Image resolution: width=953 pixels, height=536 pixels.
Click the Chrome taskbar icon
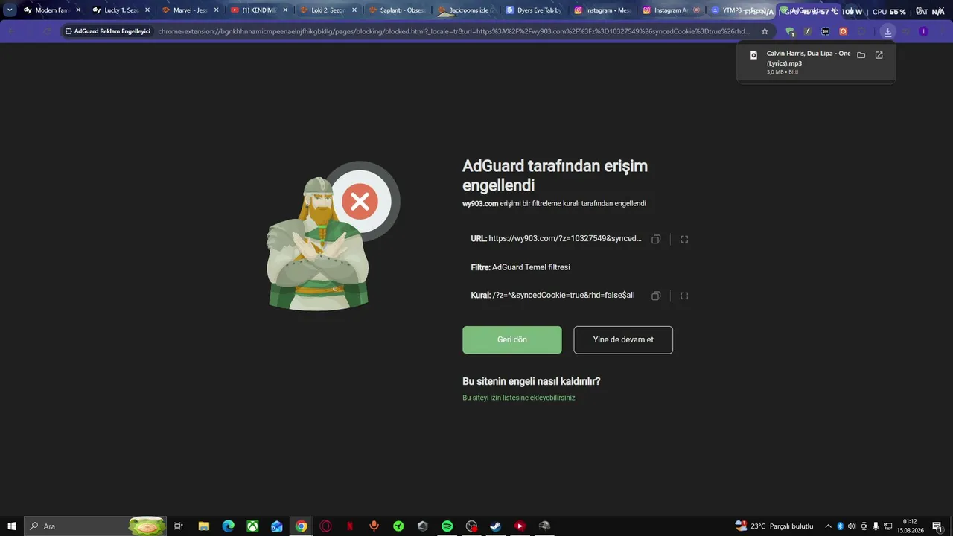[x=301, y=526]
